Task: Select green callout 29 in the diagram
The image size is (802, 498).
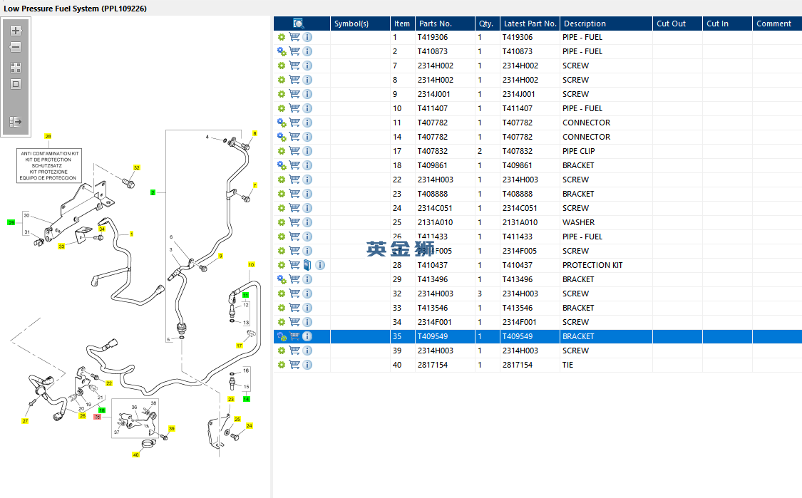Action: pyautogui.click(x=11, y=222)
